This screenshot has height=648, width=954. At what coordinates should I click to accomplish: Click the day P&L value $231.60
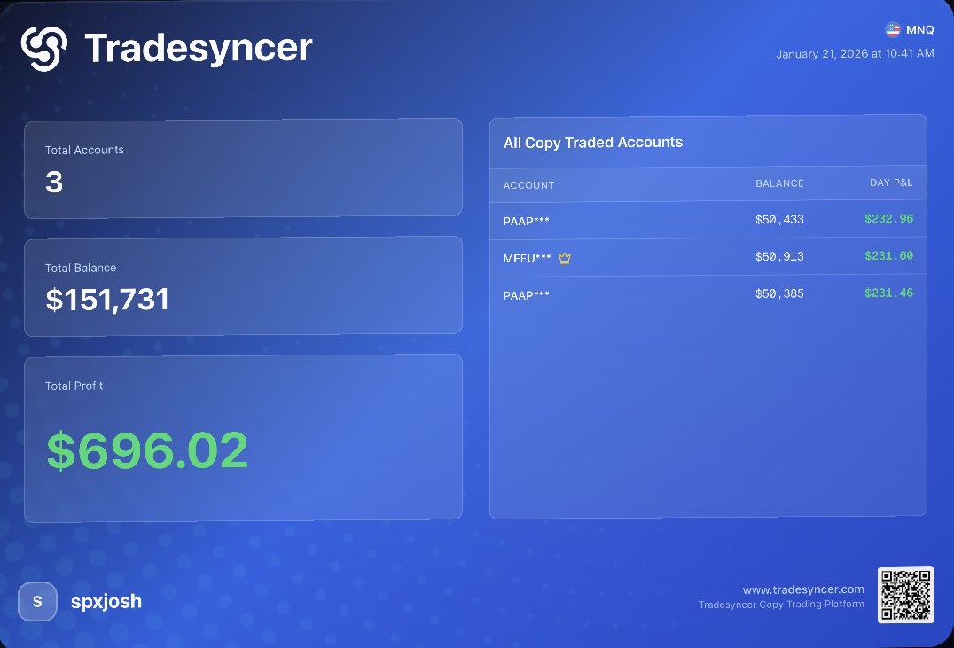889,255
